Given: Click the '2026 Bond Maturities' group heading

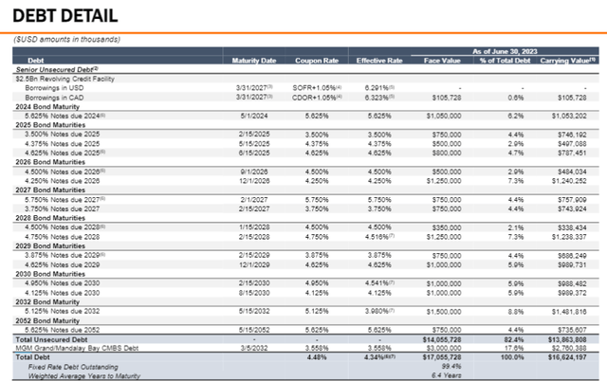Looking at the screenshot, I should coord(50,162).
